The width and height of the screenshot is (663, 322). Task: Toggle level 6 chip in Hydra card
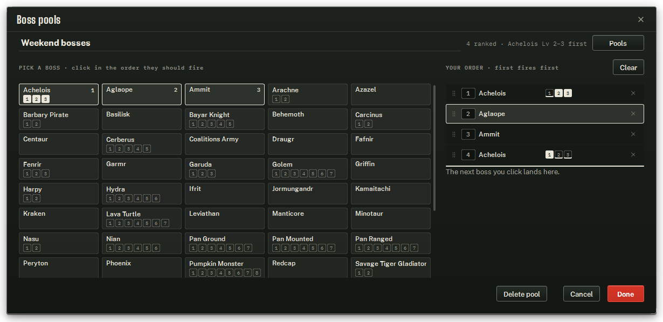(156, 198)
